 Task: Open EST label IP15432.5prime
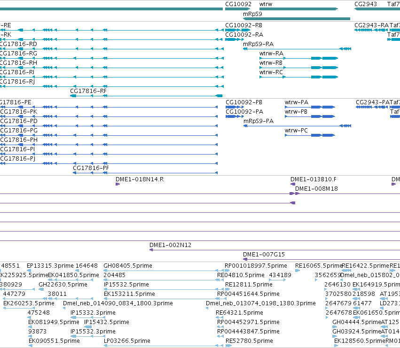click(x=107, y=322)
